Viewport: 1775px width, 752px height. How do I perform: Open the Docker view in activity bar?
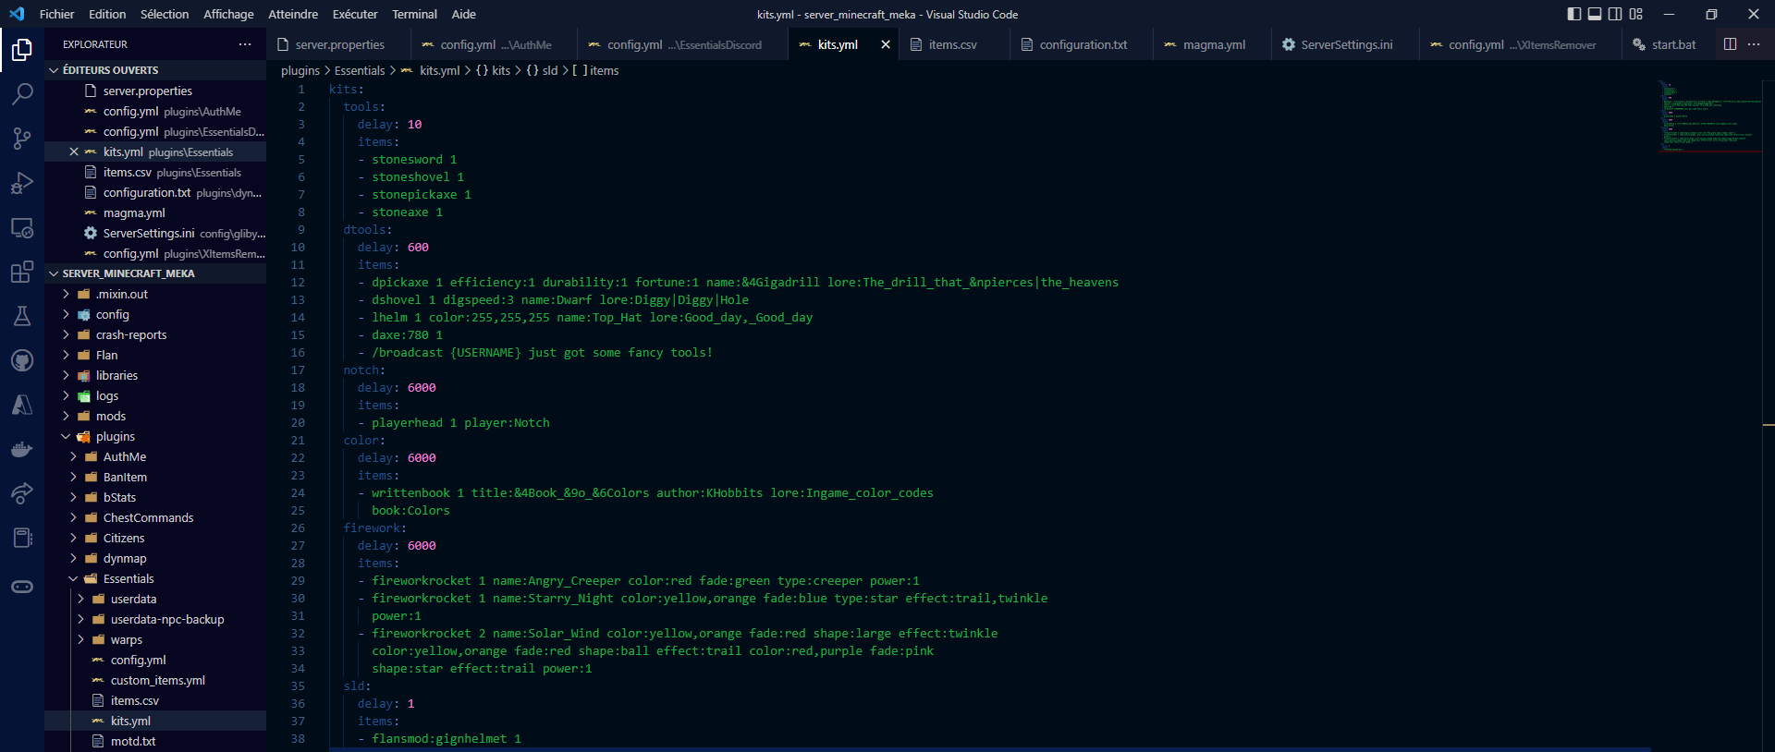click(x=22, y=450)
